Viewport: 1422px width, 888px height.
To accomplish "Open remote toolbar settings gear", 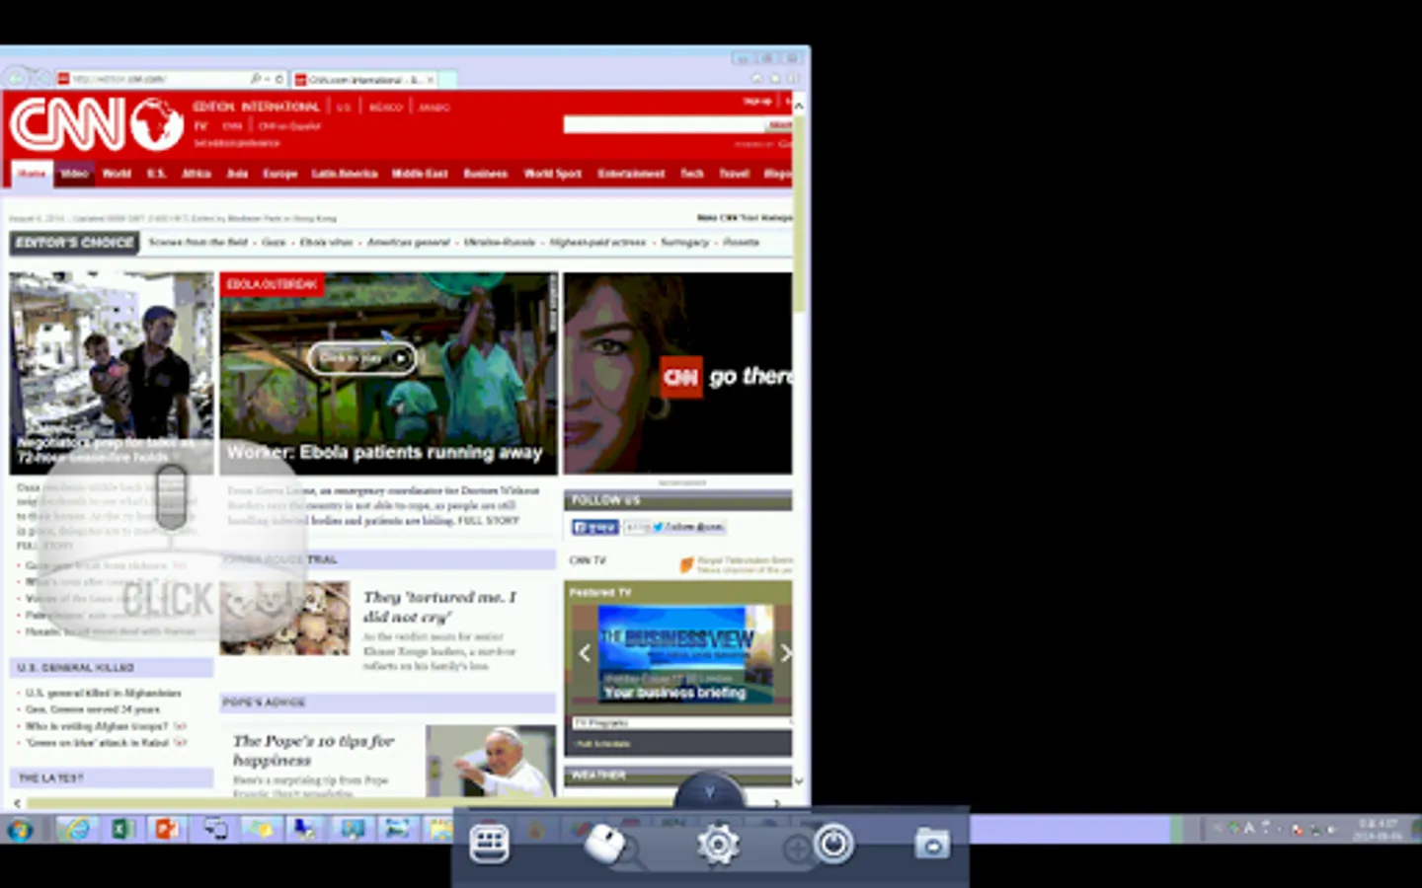I will point(718,846).
